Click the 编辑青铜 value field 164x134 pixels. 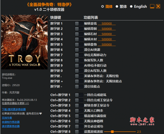click(x=107, y=29)
